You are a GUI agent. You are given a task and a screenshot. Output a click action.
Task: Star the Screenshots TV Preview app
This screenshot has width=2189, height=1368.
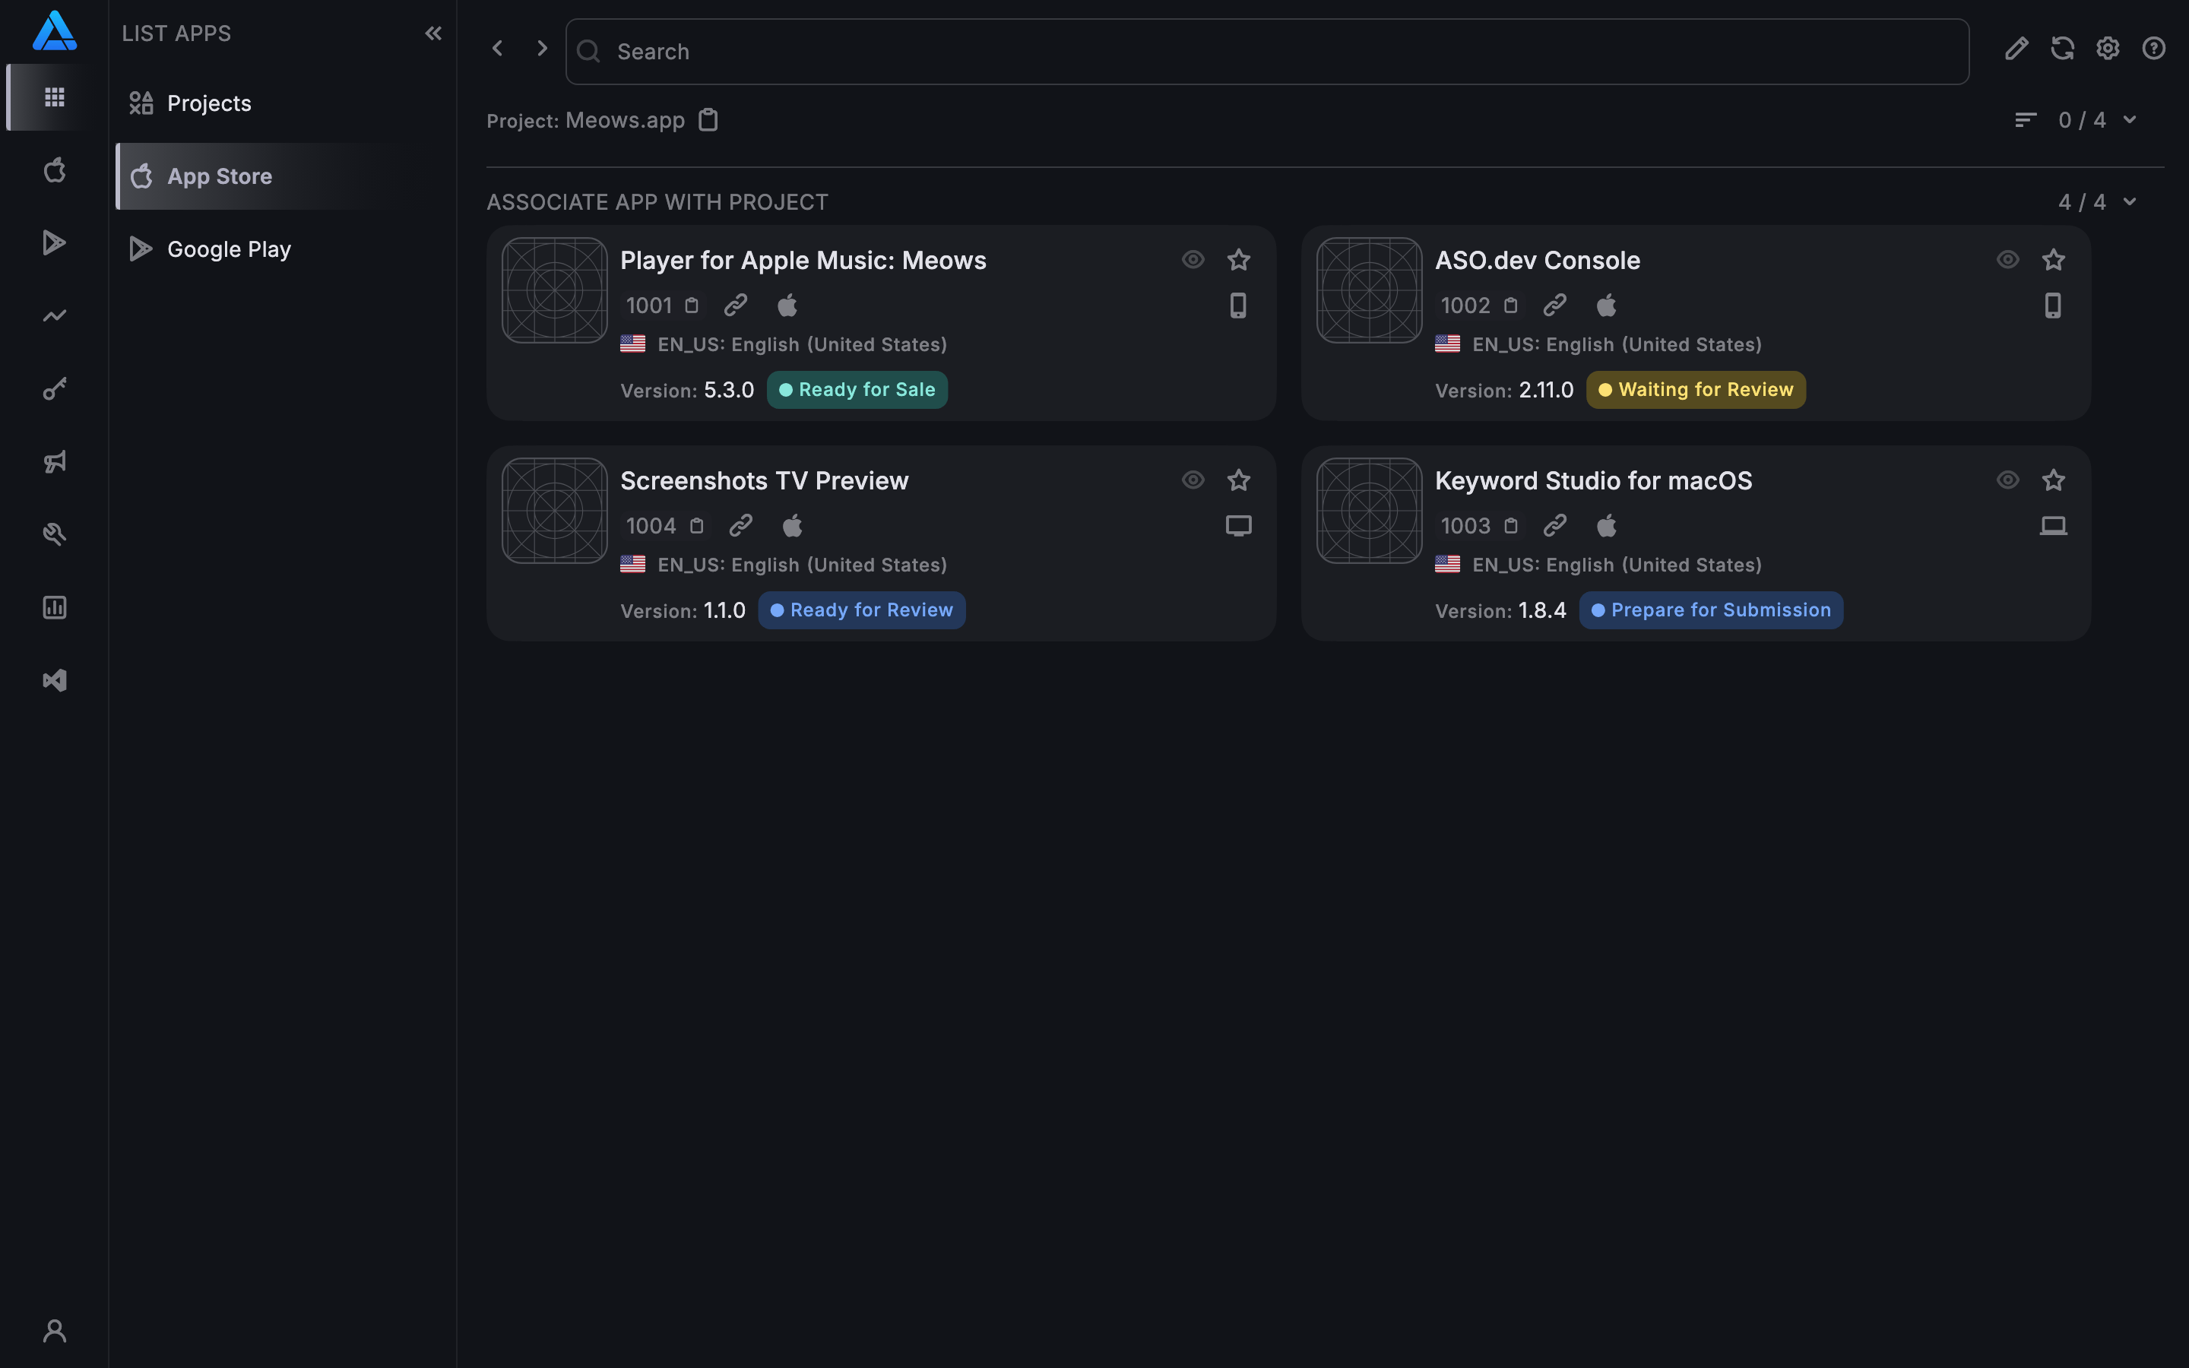(1238, 480)
